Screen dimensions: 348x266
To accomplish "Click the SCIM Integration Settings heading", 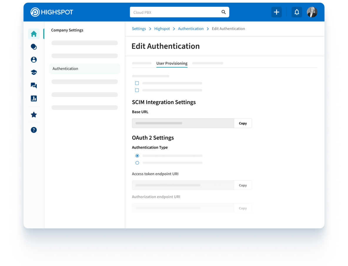I will point(164,102).
